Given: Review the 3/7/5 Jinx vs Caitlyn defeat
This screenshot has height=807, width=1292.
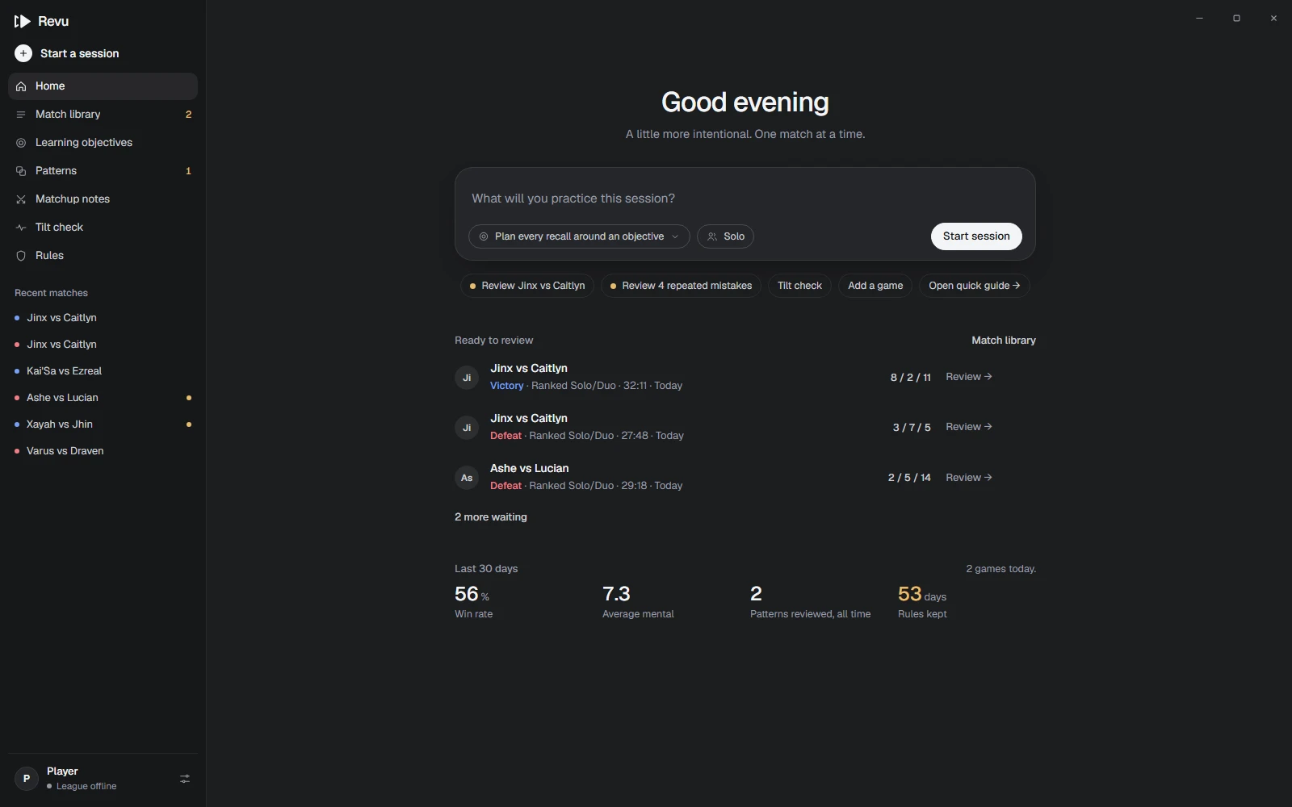Looking at the screenshot, I should tap(969, 427).
